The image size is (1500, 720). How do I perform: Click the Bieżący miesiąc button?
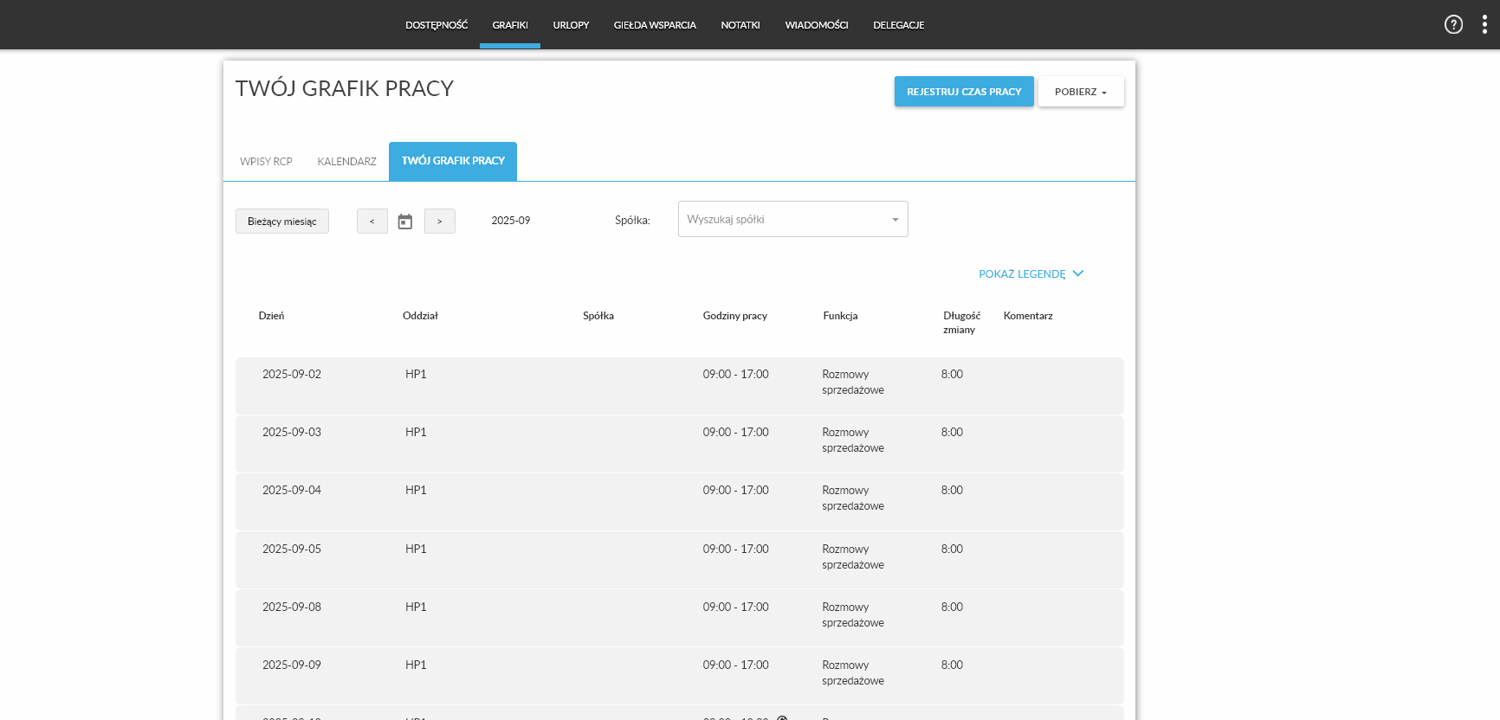point(282,222)
